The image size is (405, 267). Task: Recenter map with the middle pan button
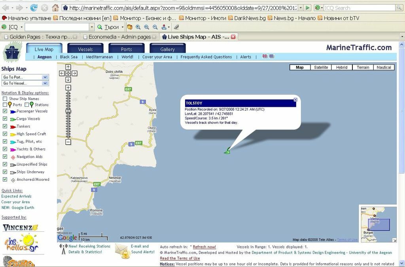coord(68,73)
